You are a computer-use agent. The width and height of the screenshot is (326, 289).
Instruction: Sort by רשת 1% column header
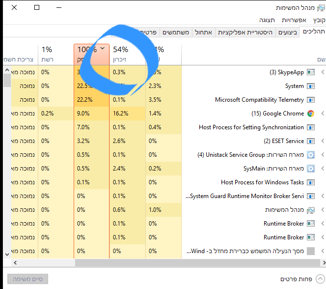tap(55, 55)
